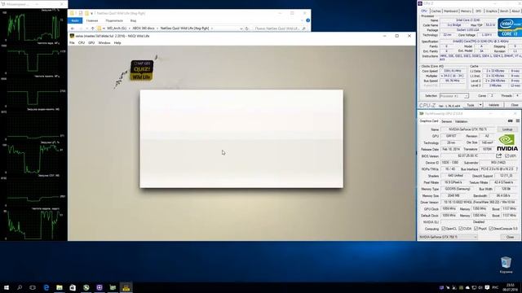Switch to the SPD tab in CPU-Z
This screenshot has height=293, width=522.
click(479, 11)
